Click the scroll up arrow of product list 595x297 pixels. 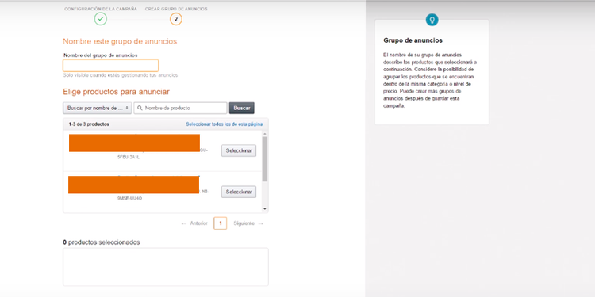coord(264,134)
